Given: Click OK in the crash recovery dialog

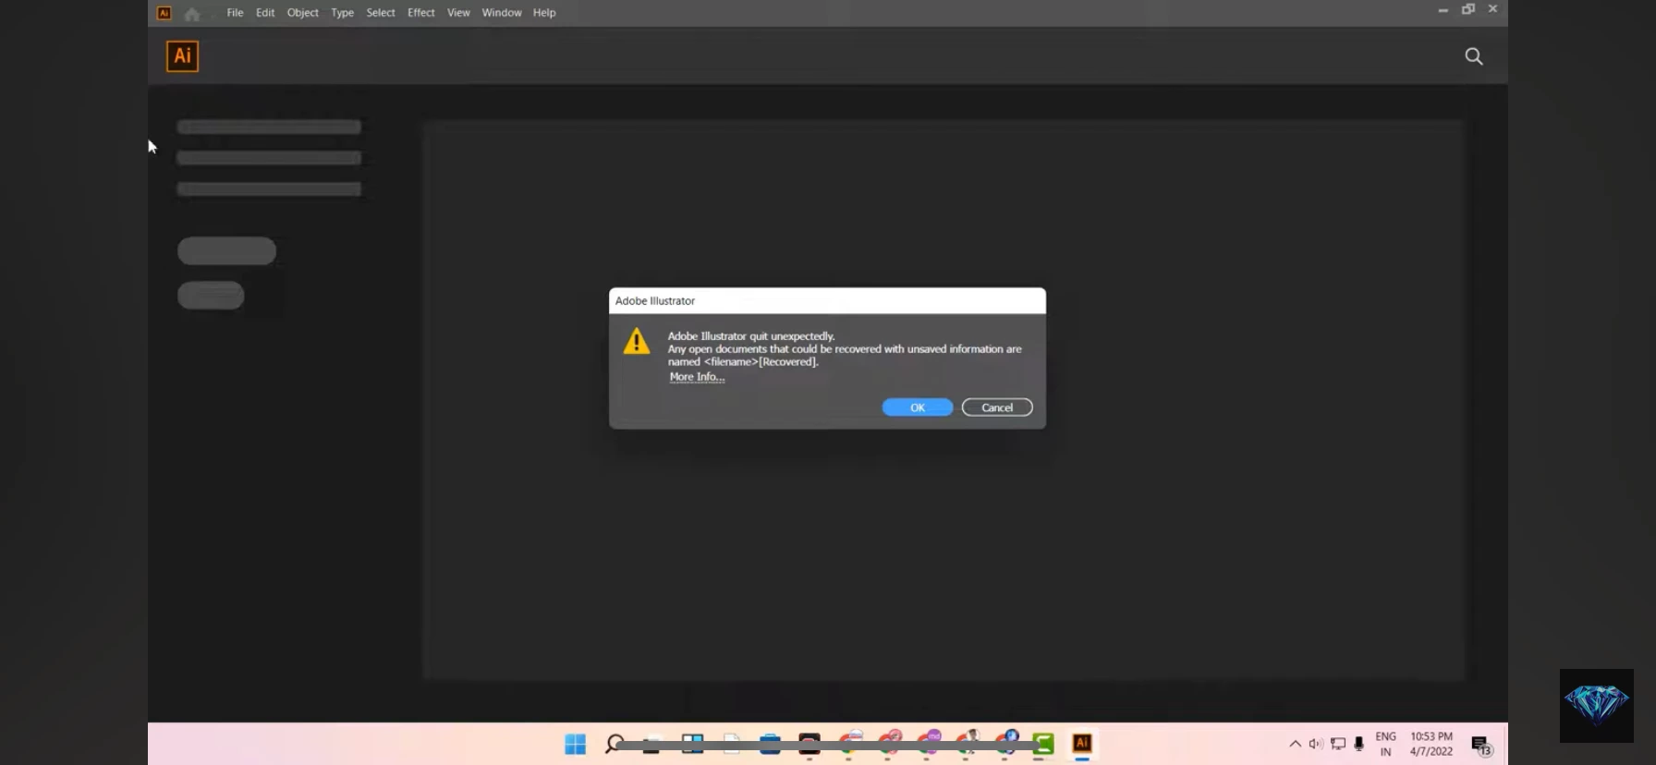Looking at the screenshot, I should (917, 407).
